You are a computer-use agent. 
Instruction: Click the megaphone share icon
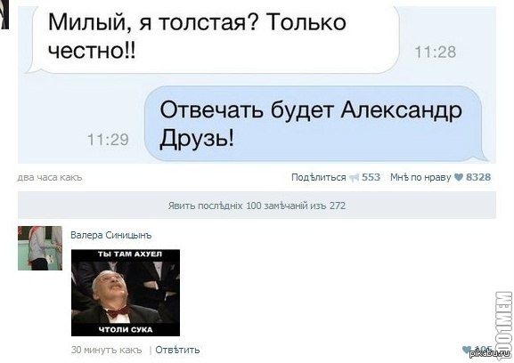click(354, 177)
